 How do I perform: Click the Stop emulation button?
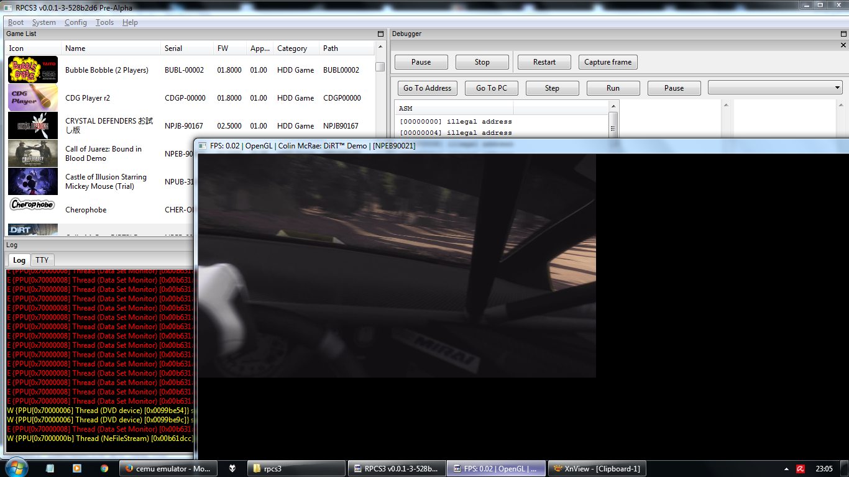click(x=482, y=62)
